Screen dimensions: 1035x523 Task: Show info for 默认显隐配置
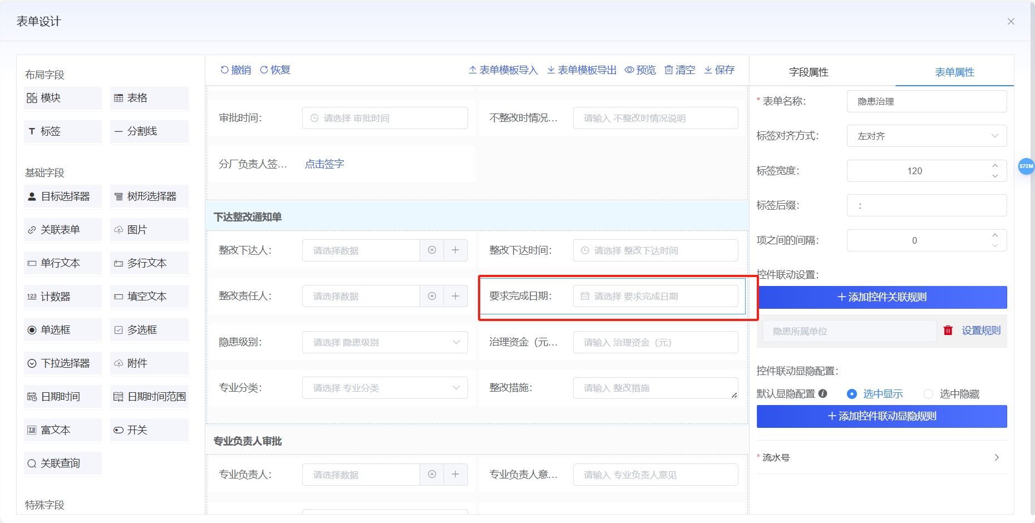click(x=823, y=394)
